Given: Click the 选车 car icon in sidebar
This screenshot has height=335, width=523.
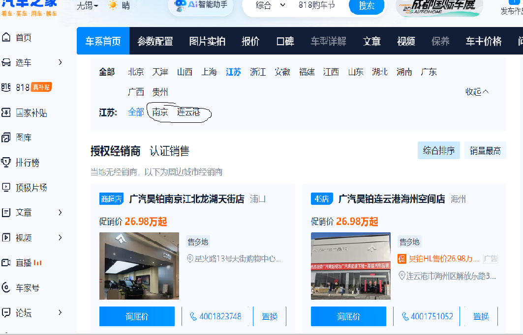Looking at the screenshot, I should [6, 62].
